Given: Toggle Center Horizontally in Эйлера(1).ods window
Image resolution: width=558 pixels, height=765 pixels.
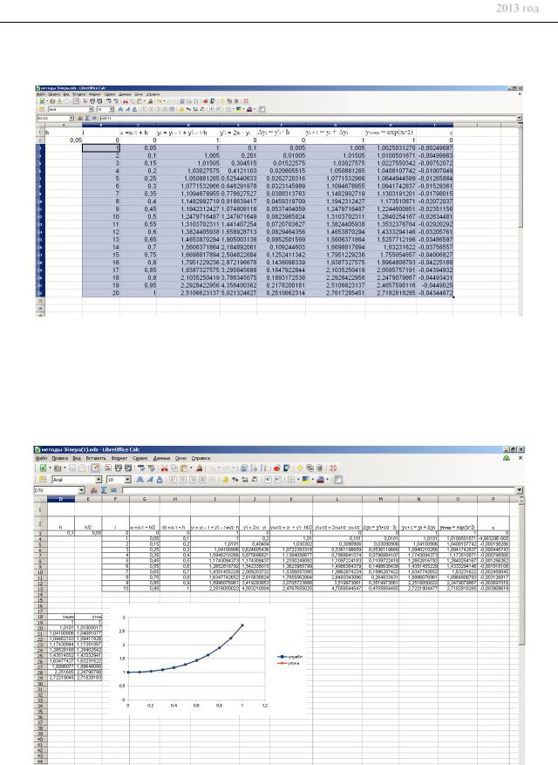Looking at the screenshot, I should click(x=182, y=480).
